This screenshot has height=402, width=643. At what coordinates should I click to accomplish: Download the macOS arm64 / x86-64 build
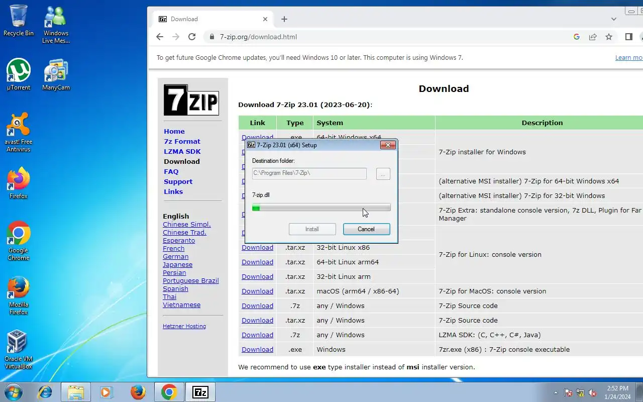coord(257,291)
